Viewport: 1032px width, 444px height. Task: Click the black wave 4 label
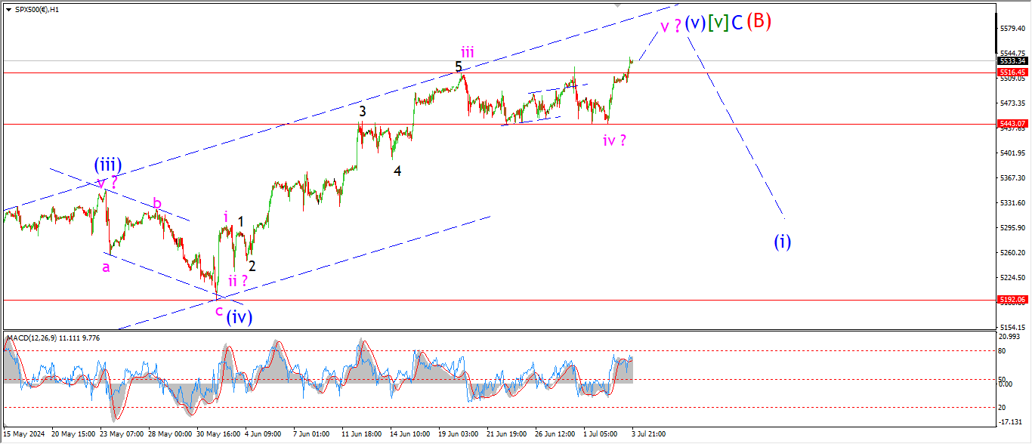[x=397, y=171]
